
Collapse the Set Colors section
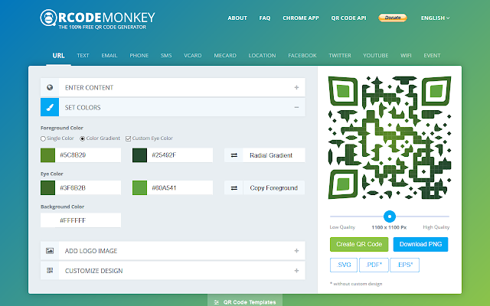click(173, 107)
